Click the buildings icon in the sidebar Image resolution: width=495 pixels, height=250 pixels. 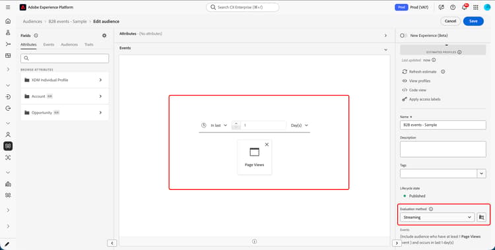[8, 184]
